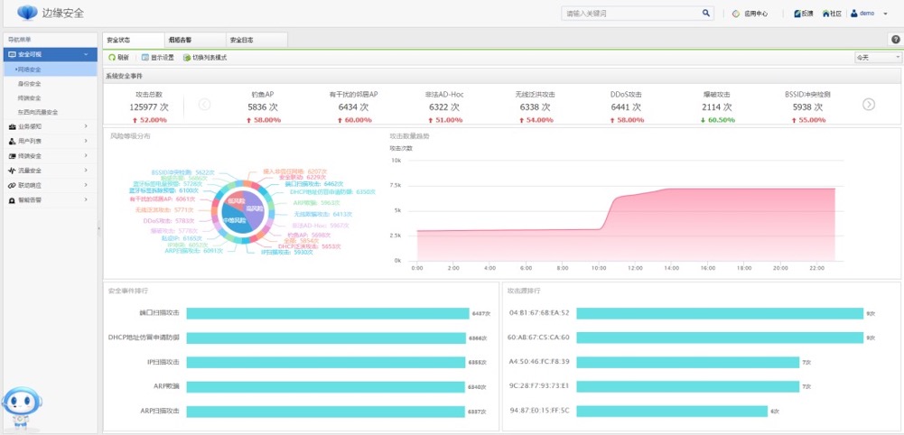This screenshot has width=904, height=435.
Task: Click the purple 高风险 pie slice
Action: point(254,212)
